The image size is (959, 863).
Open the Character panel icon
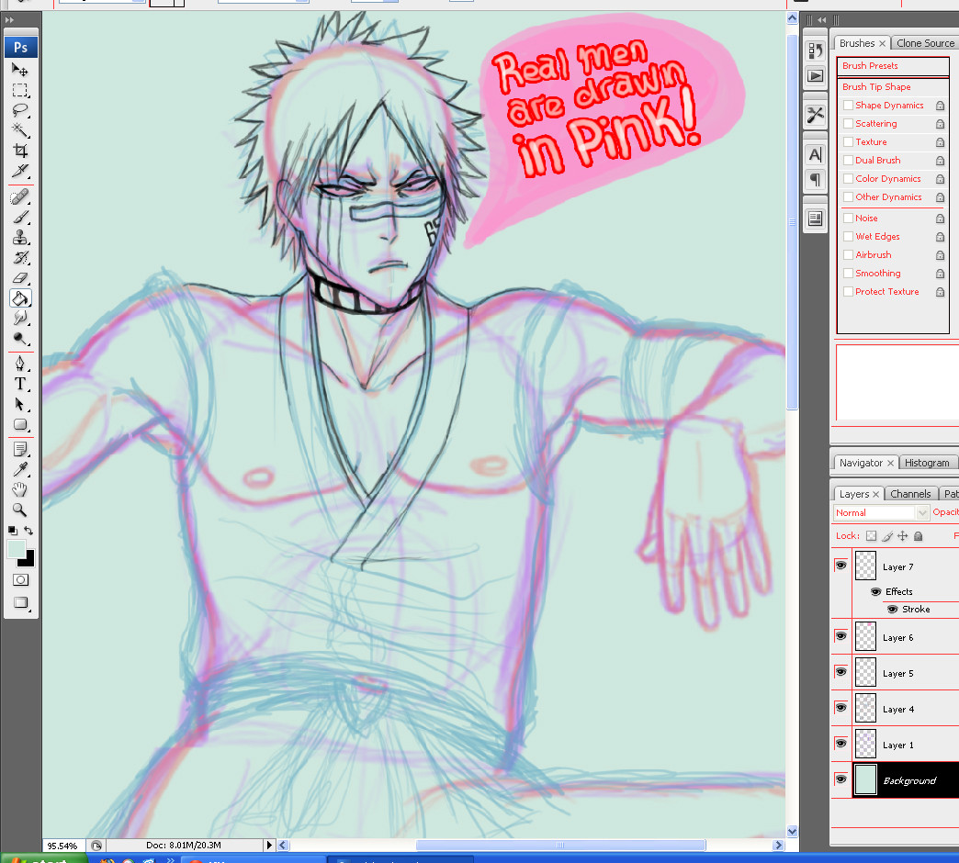816,154
